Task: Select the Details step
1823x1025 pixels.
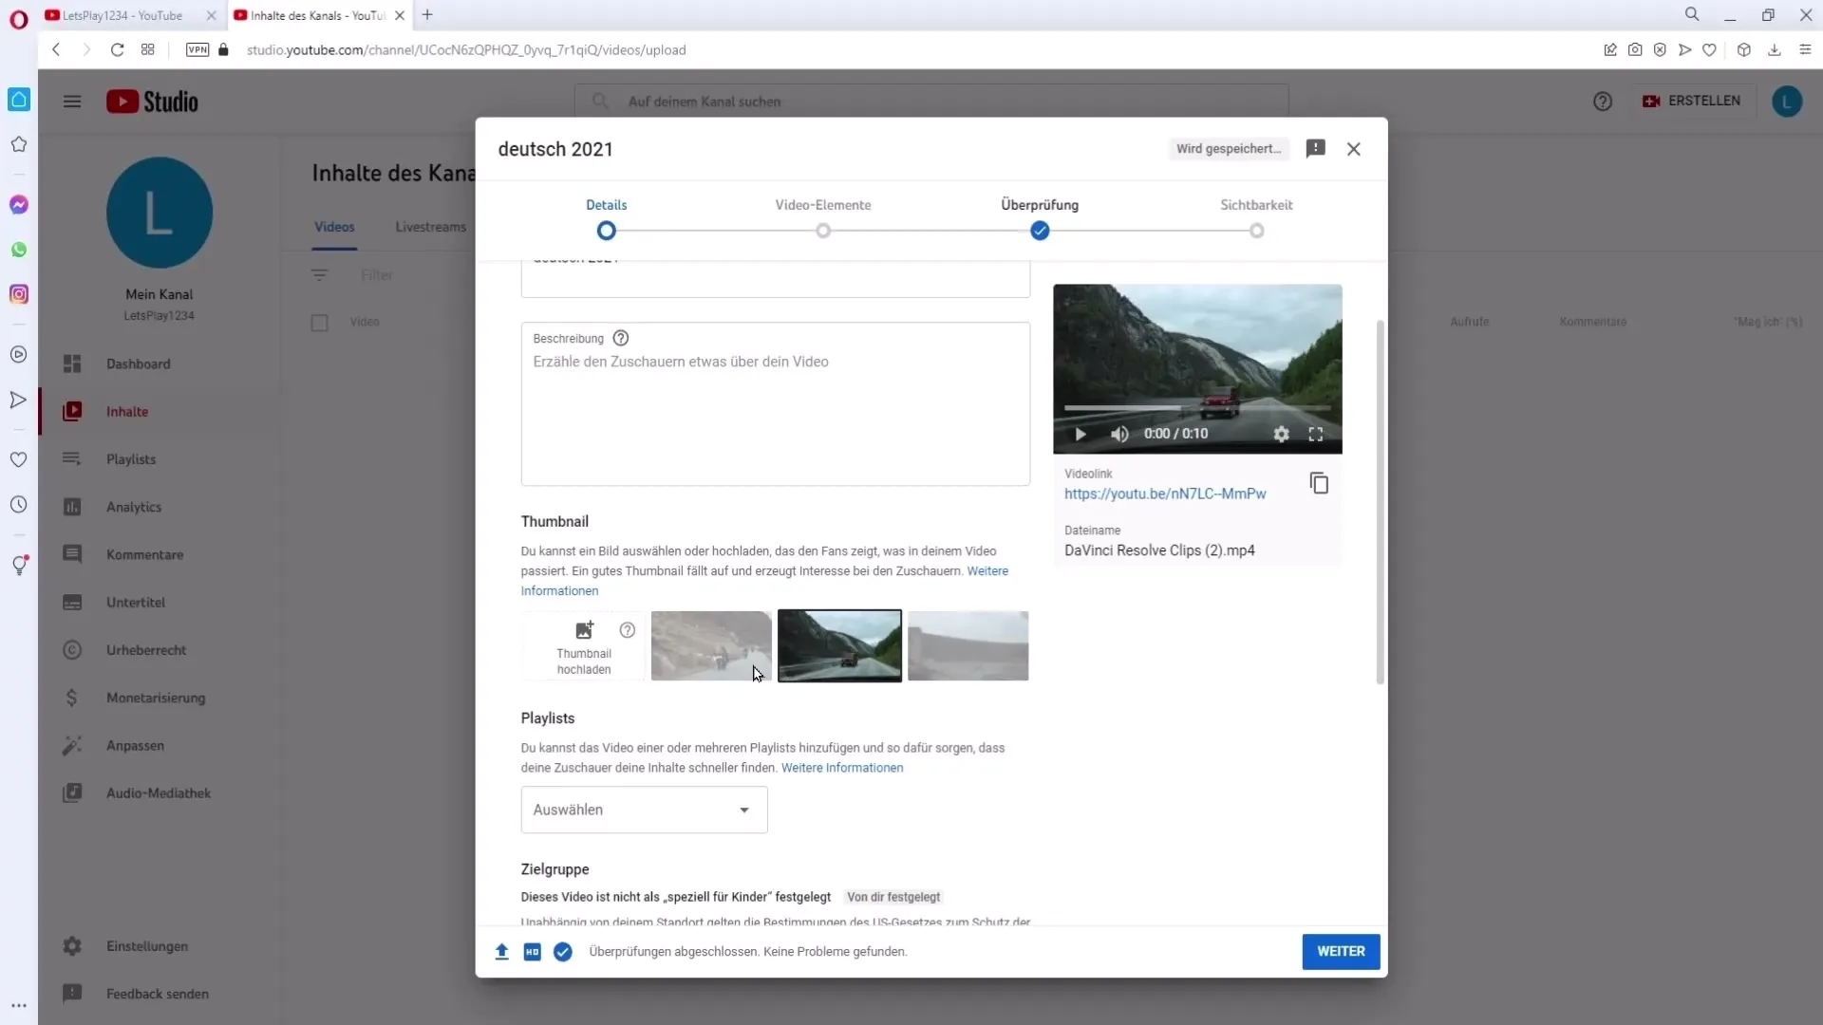Action: coord(606,218)
